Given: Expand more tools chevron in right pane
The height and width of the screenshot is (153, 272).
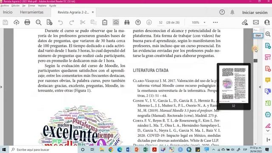Looking at the screenshot, I should pos(268,131).
